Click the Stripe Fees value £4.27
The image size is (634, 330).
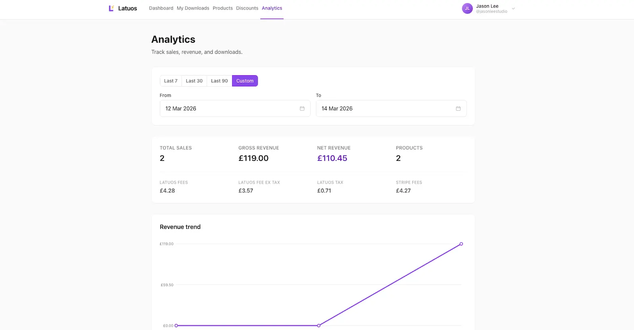[403, 191]
